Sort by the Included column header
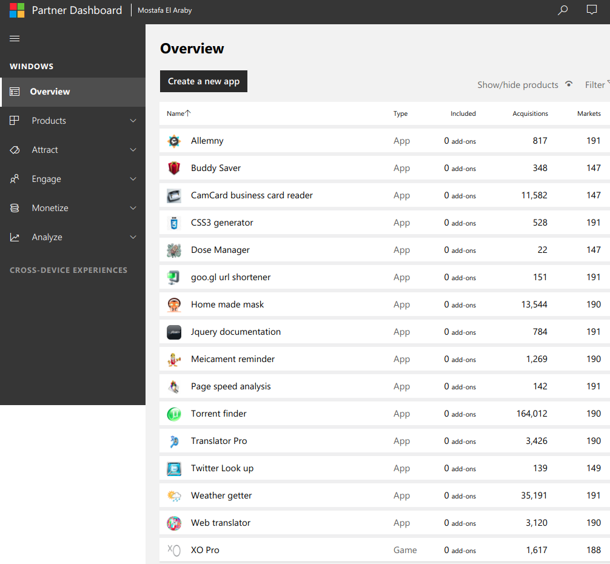610x564 pixels. 463,113
